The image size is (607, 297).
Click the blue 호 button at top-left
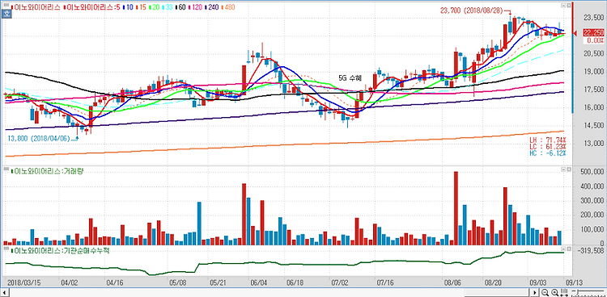point(6,14)
